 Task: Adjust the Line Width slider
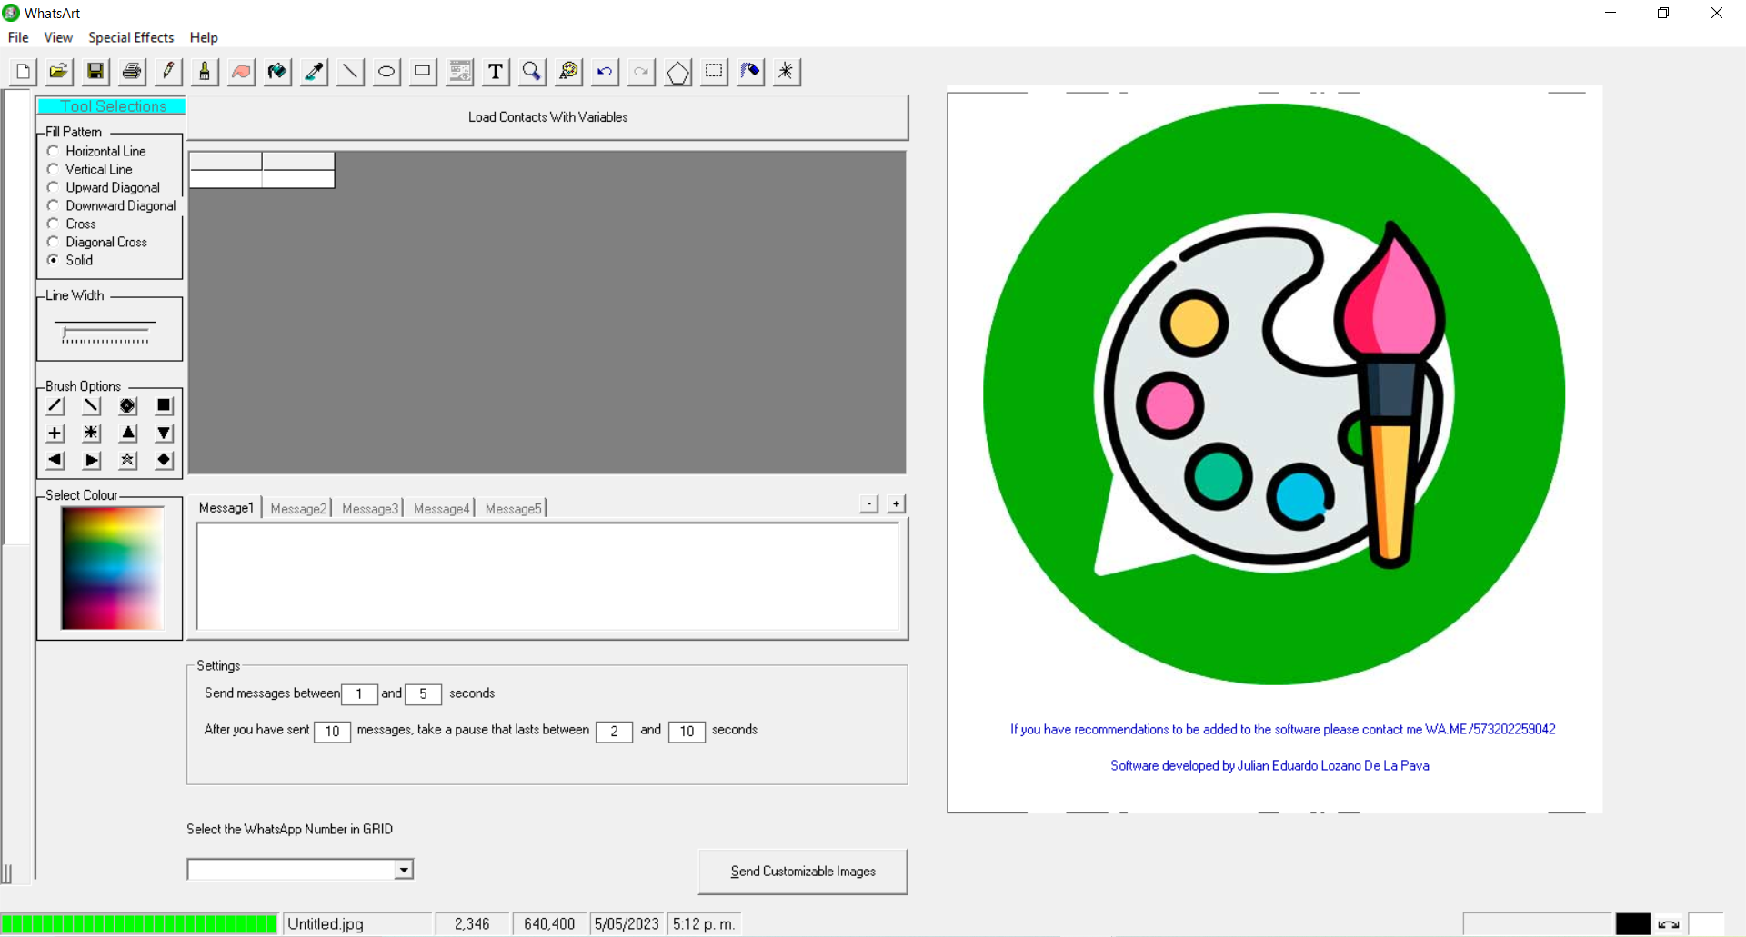pos(105,333)
